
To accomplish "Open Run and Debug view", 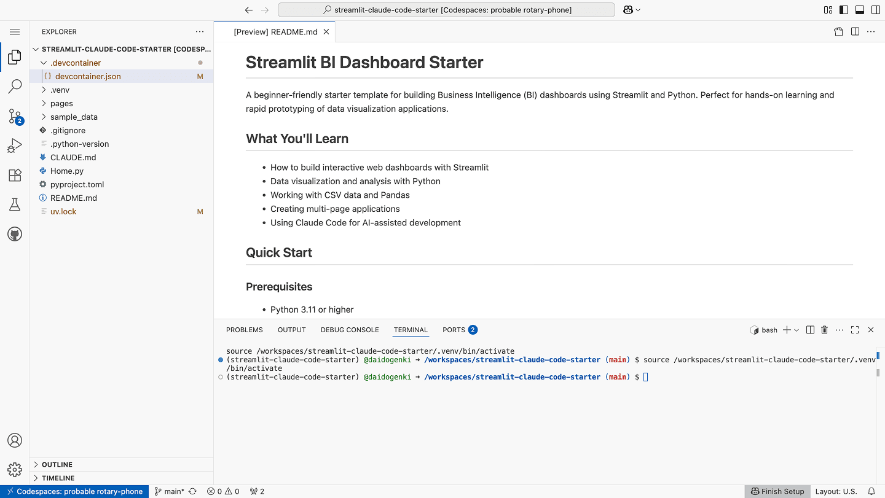I will click(x=15, y=146).
